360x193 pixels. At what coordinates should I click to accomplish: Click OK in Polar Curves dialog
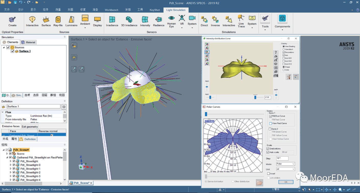(286, 182)
